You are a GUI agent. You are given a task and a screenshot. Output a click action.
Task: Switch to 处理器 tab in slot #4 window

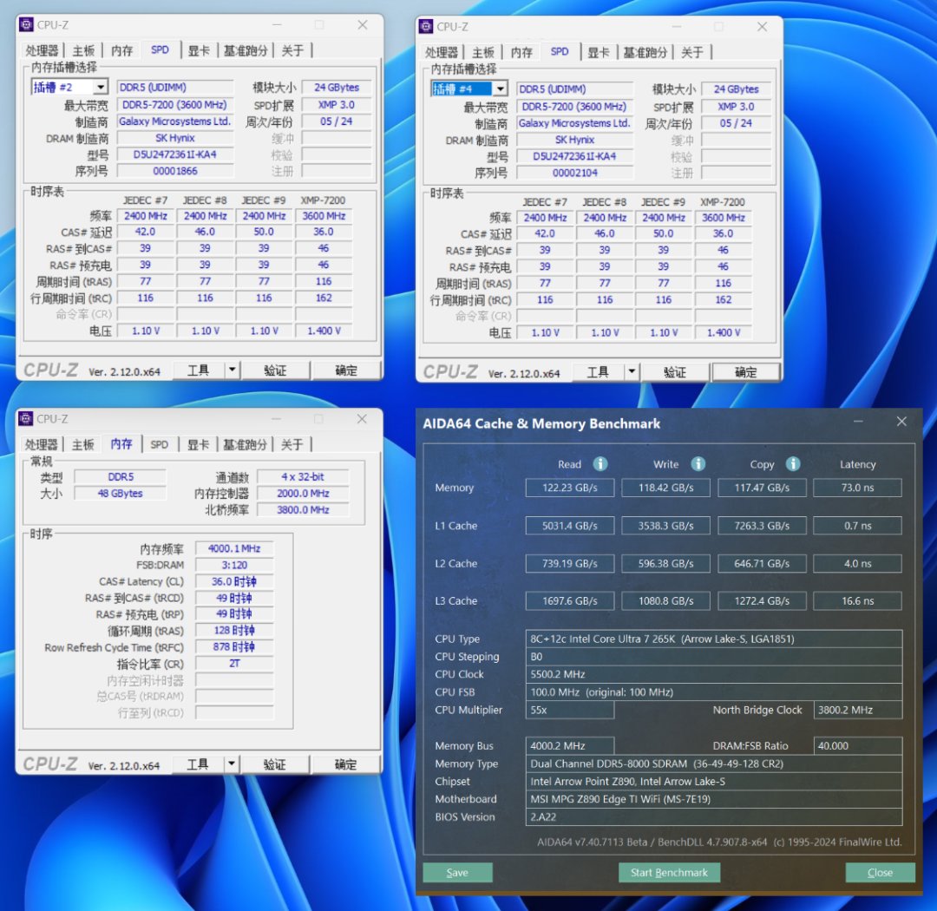pos(441,52)
